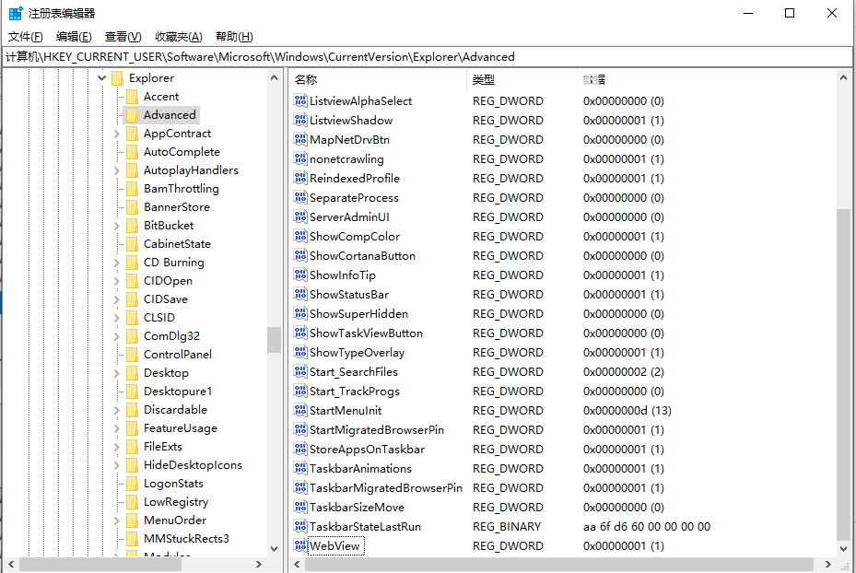The width and height of the screenshot is (856, 573).
Task: Click the folder icon of LogonStats key
Action: coord(132,484)
